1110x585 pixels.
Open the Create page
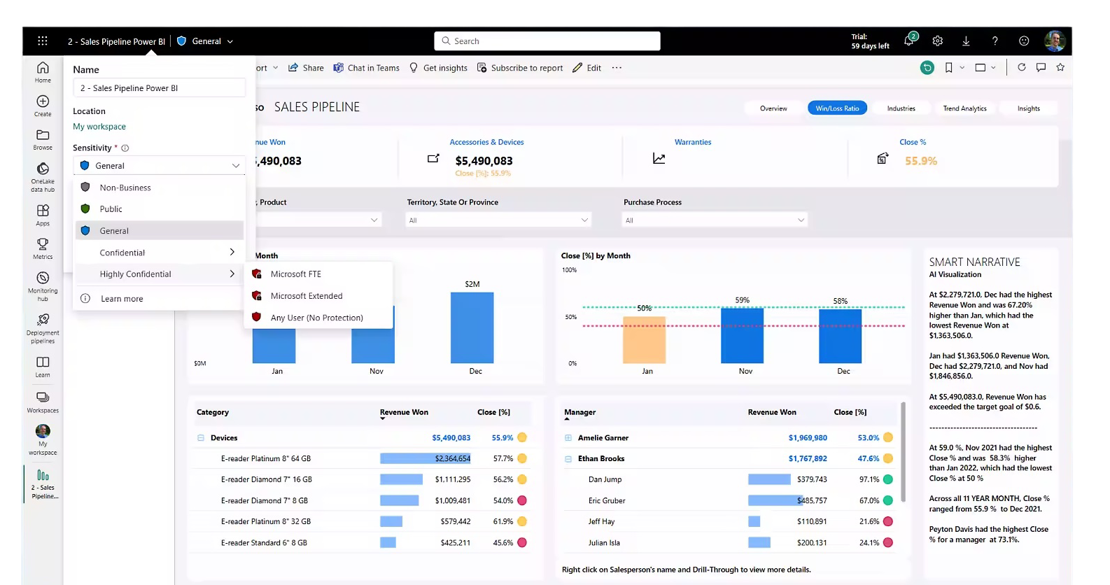(x=43, y=106)
